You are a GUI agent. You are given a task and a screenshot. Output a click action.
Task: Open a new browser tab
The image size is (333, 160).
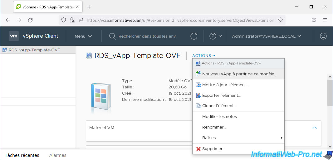click(89, 7)
